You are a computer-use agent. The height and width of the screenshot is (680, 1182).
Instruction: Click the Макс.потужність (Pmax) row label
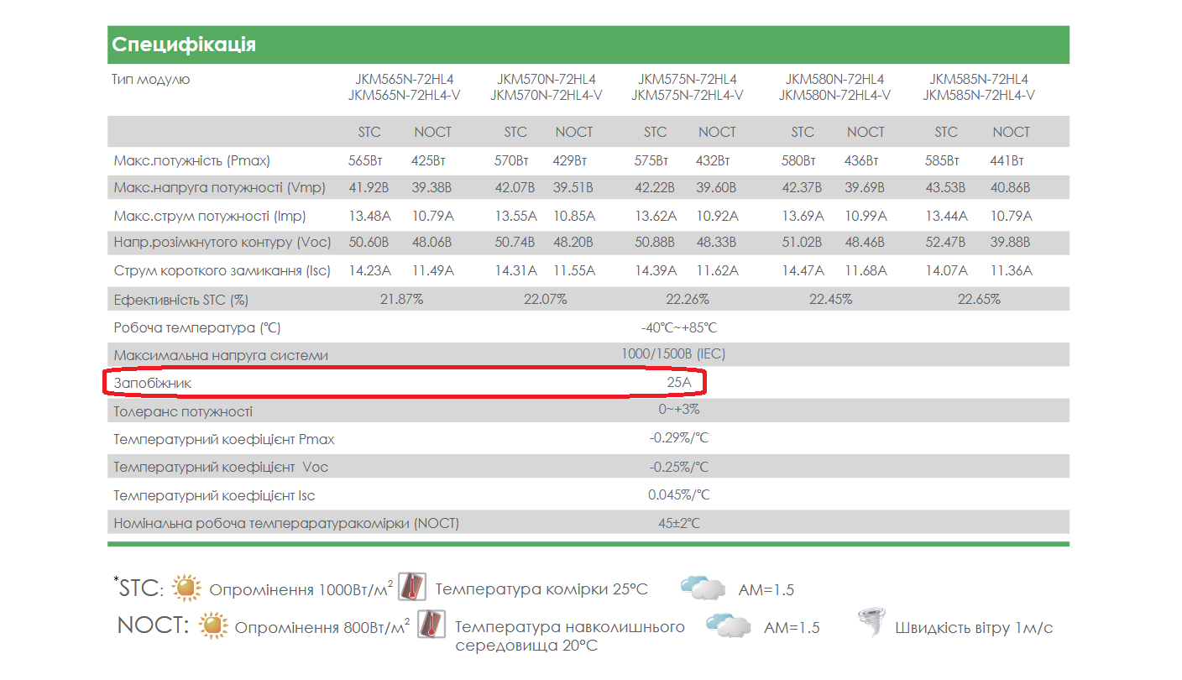[192, 160]
